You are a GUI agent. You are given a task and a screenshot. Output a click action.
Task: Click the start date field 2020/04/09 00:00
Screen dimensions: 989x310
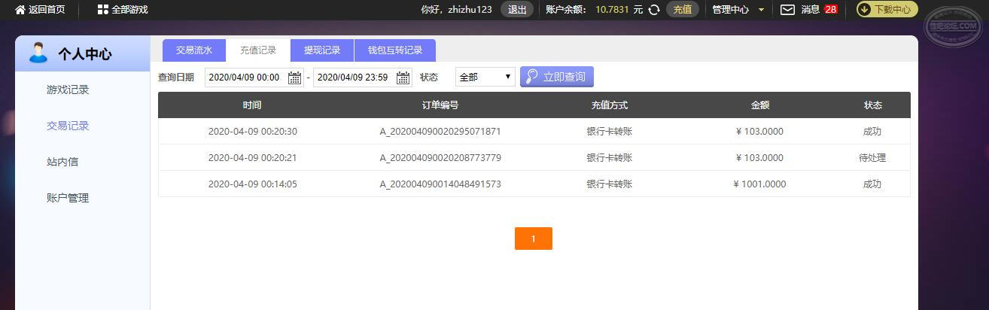(x=254, y=77)
